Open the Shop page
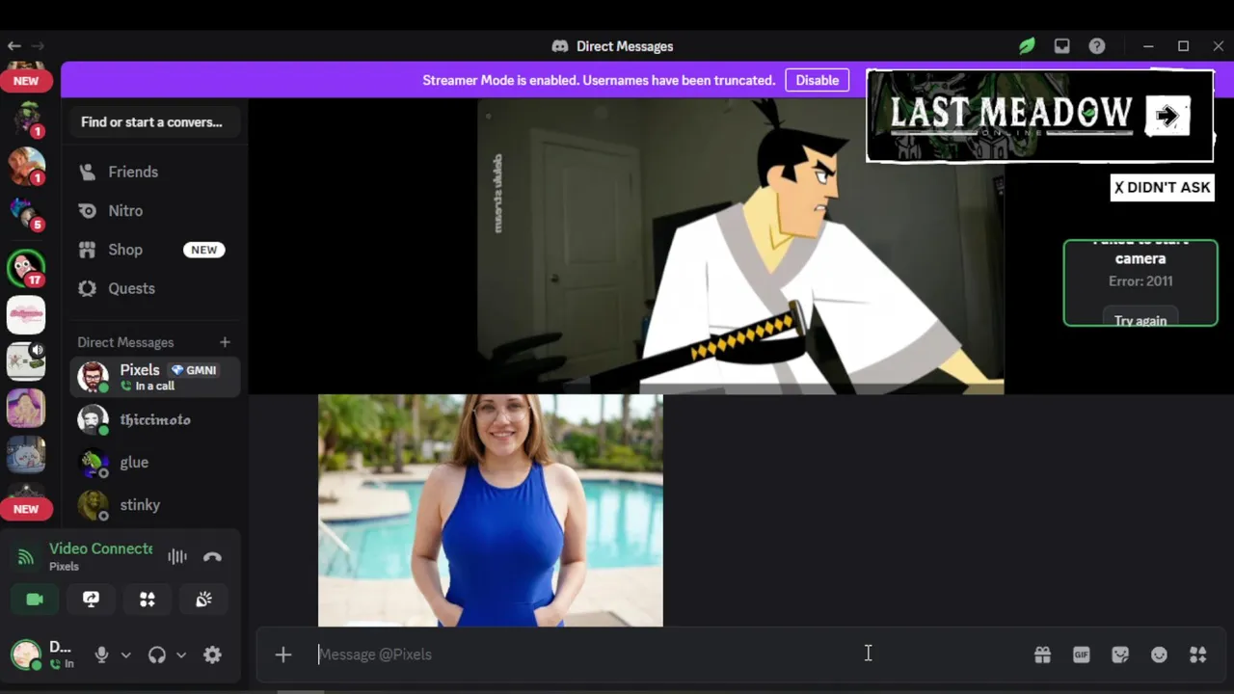 [154, 250]
